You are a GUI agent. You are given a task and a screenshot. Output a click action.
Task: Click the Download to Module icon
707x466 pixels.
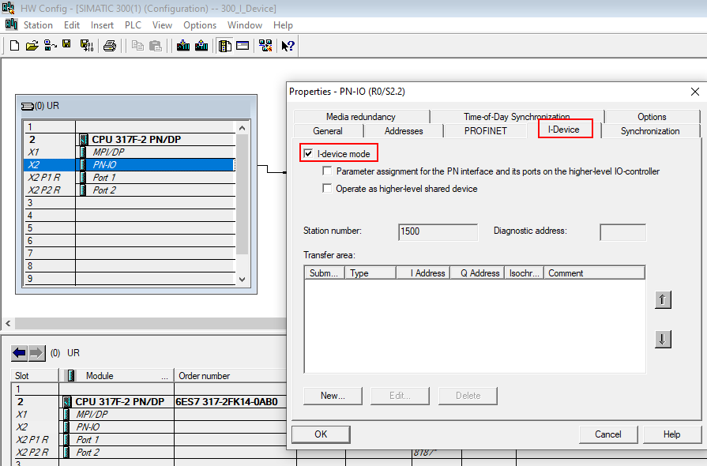coord(183,46)
